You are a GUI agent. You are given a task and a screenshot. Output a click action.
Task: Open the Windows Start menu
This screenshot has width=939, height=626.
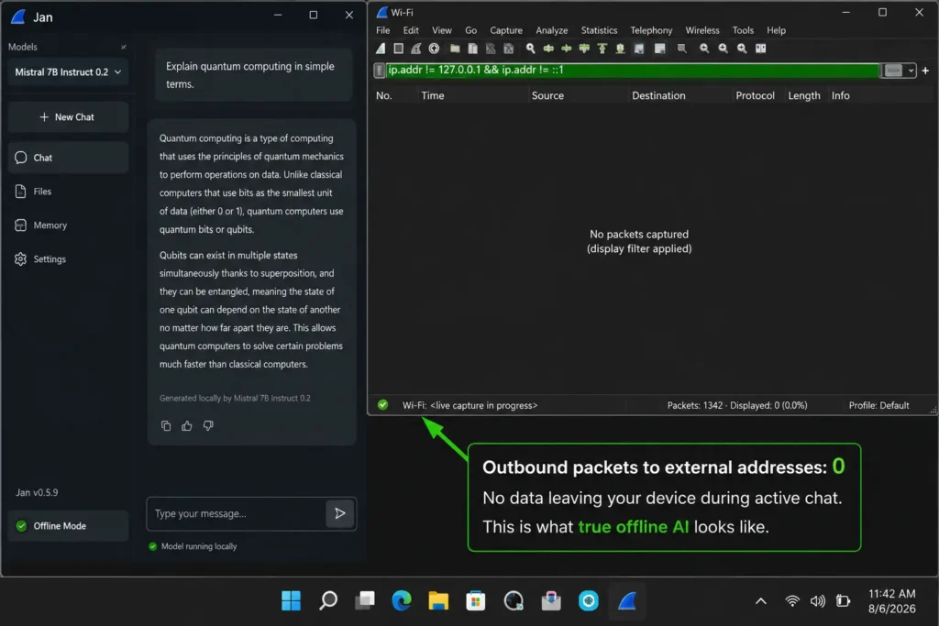coord(291,600)
